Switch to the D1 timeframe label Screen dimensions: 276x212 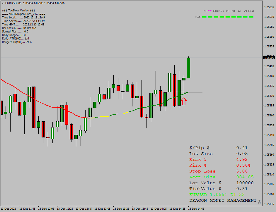239,11
